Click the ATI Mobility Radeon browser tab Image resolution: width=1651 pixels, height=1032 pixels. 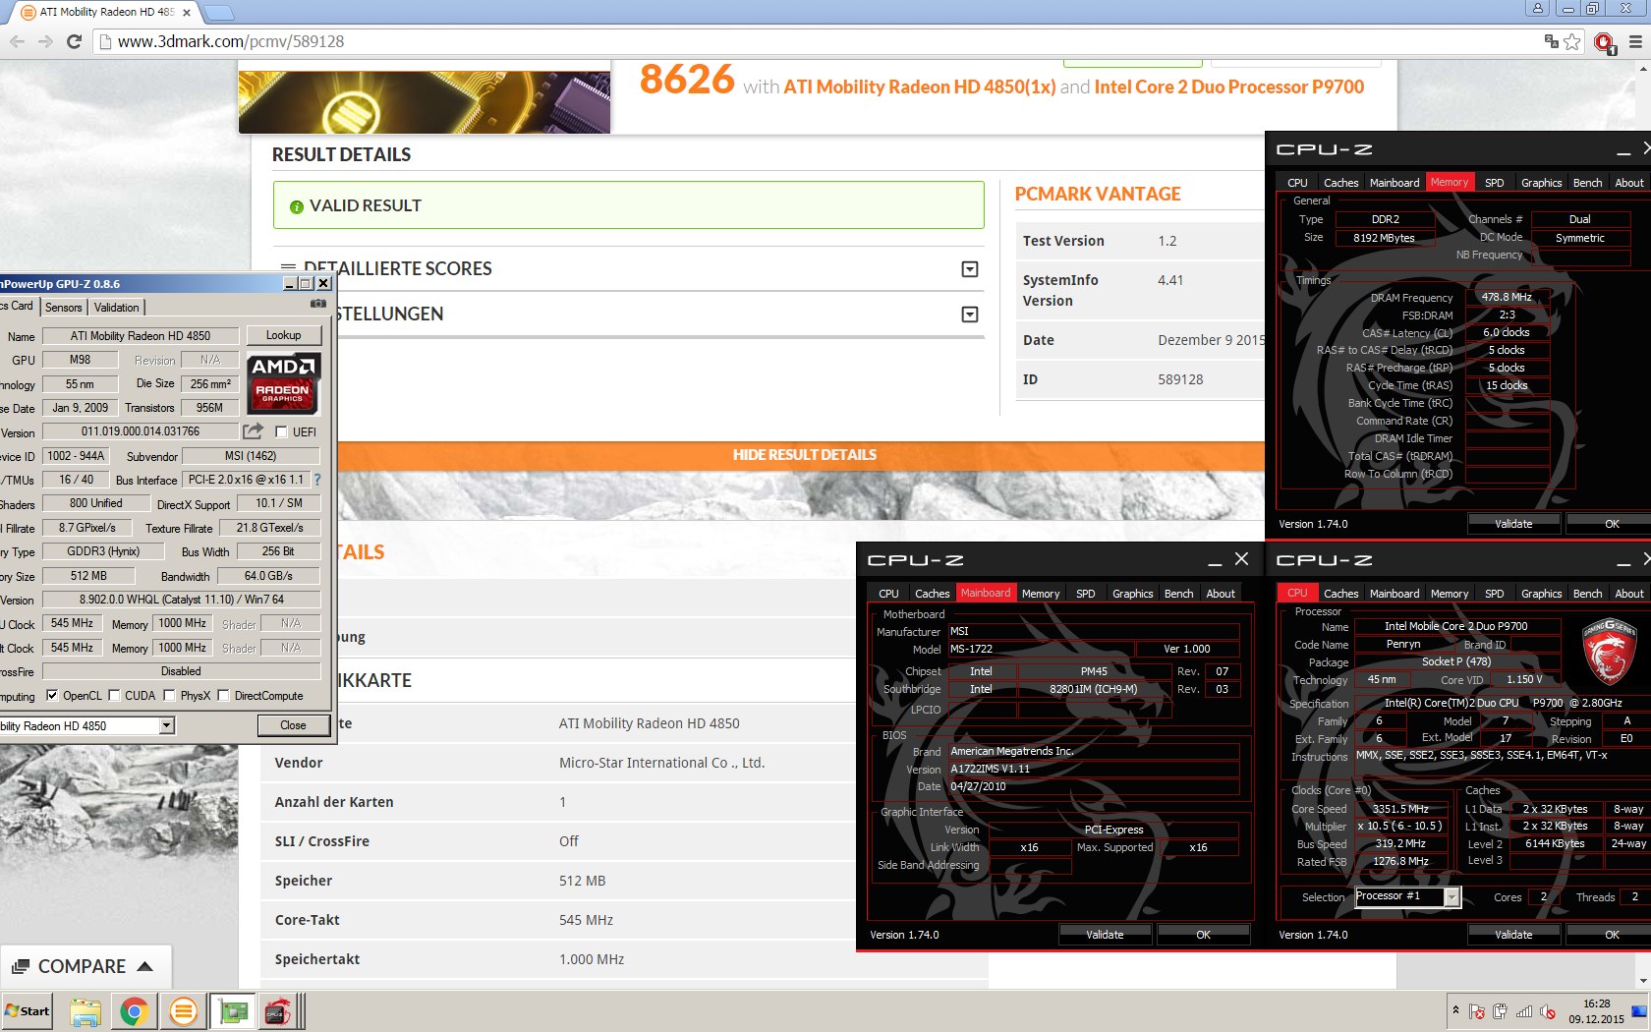(x=106, y=13)
